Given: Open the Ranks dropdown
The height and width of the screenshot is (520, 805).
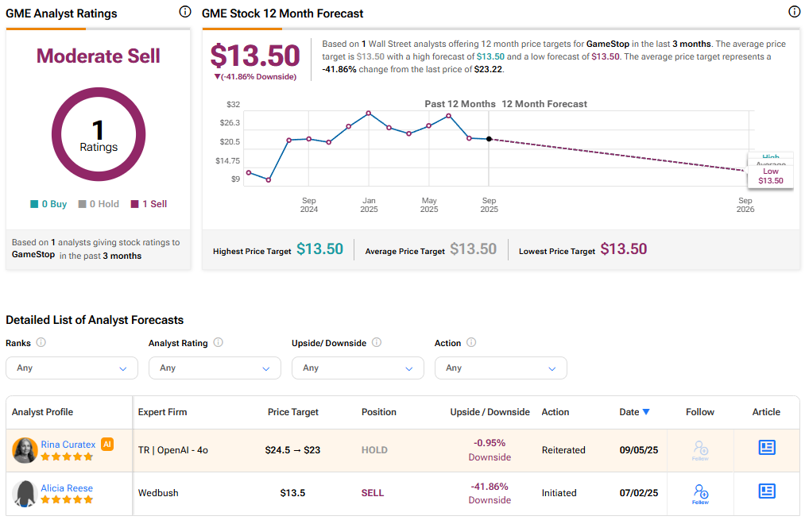Looking at the screenshot, I should click(x=72, y=368).
